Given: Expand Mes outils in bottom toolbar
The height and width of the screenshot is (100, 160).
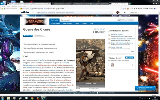Looking at the screenshot, I should click(x=91, y=93).
